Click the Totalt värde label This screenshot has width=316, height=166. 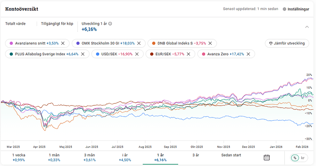(x=15, y=23)
